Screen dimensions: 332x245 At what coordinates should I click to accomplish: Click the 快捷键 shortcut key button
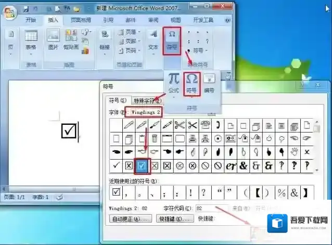click(x=175, y=219)
